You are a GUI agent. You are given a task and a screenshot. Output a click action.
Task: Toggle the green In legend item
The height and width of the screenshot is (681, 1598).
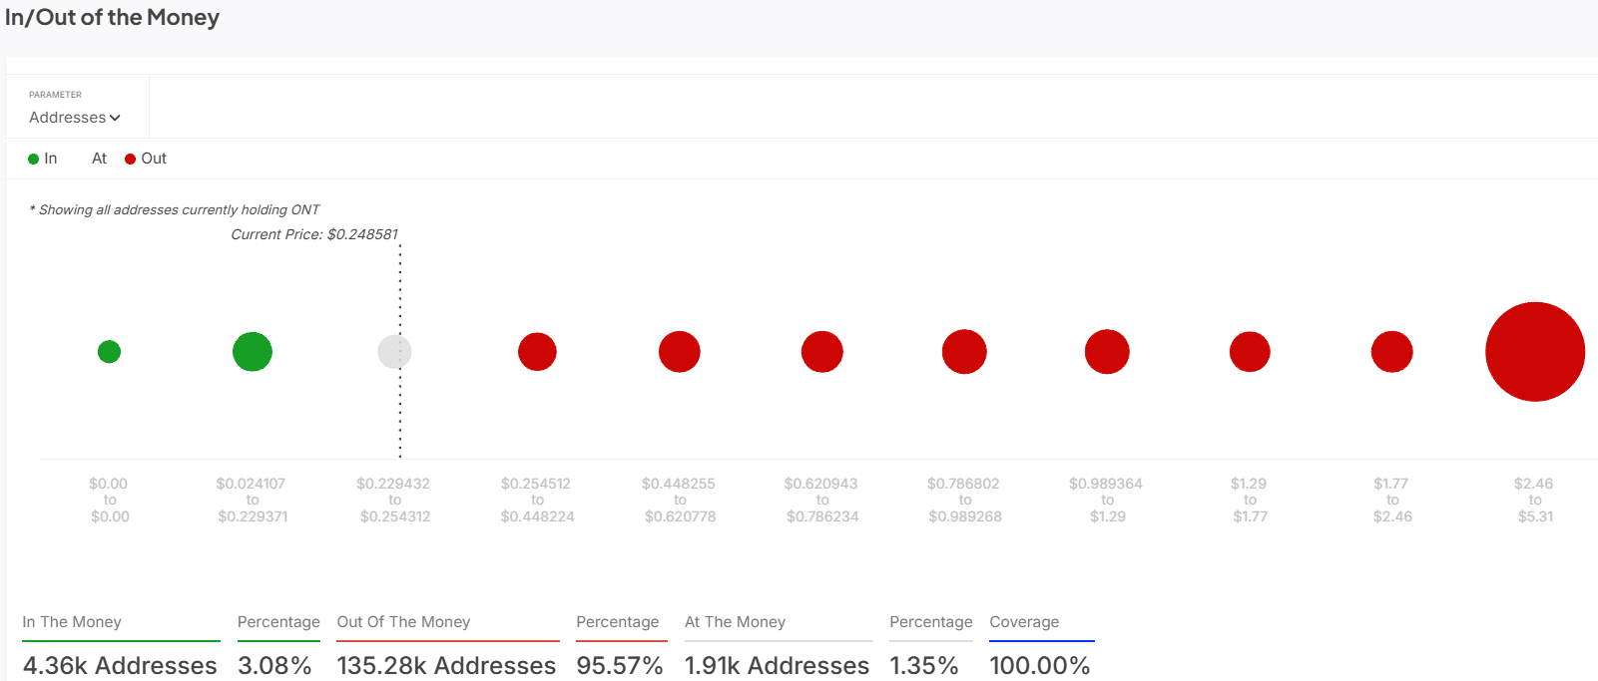click(x=43, y=159)
